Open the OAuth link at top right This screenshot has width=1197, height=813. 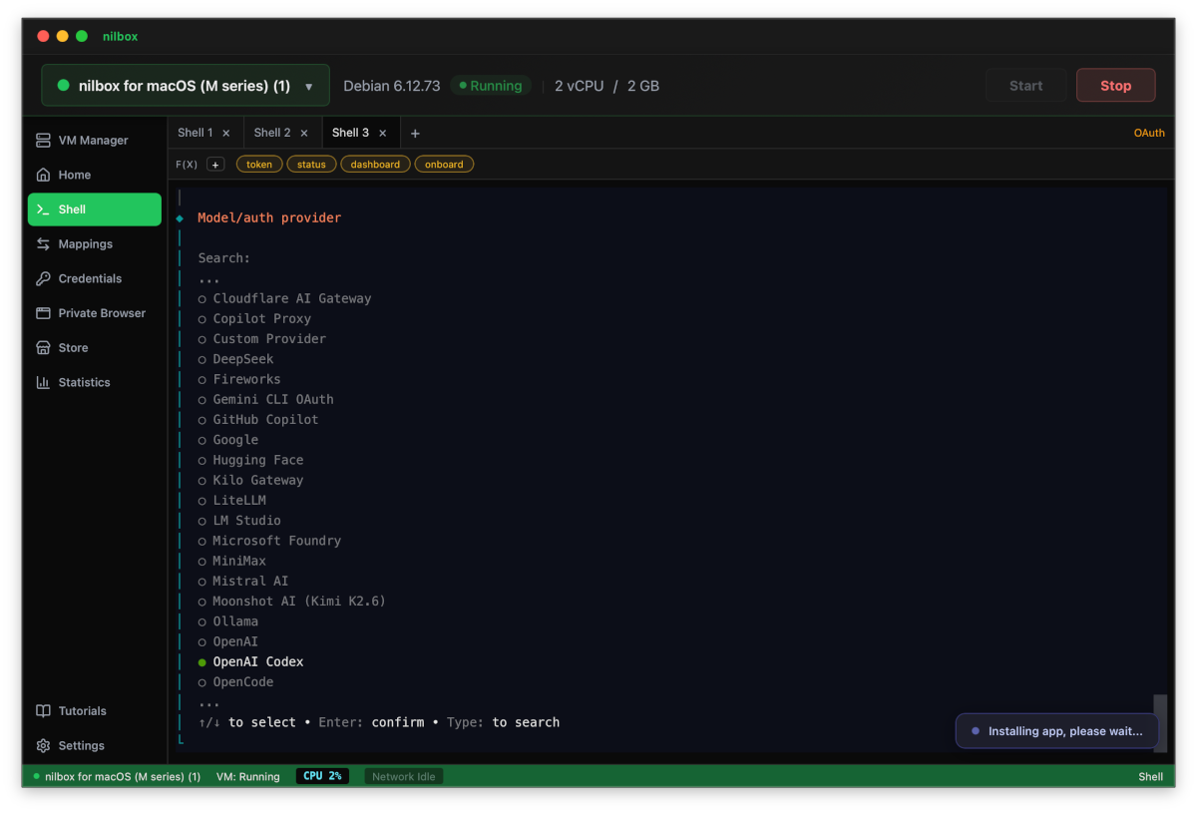pyautogui.click(x=1149, y=132)
